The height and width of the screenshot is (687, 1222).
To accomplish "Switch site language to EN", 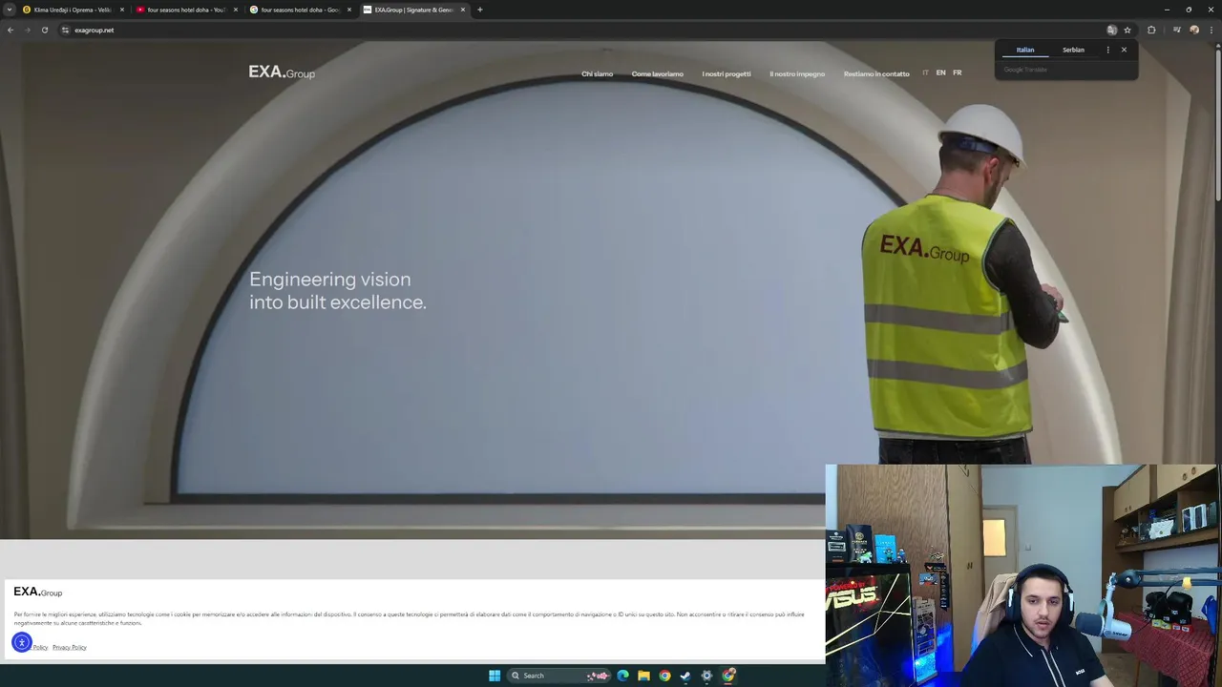I will (941, 73).
